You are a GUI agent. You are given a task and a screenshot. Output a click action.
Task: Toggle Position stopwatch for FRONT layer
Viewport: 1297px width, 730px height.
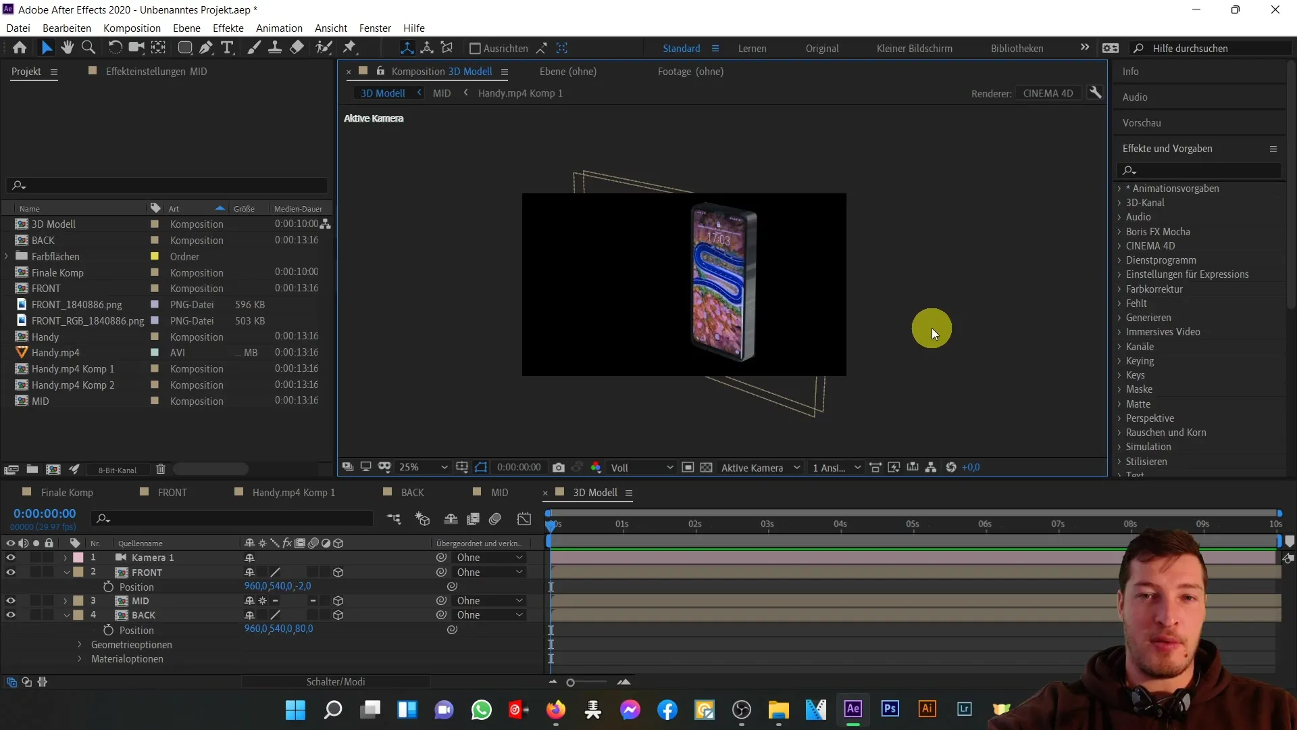pos(108,587)
